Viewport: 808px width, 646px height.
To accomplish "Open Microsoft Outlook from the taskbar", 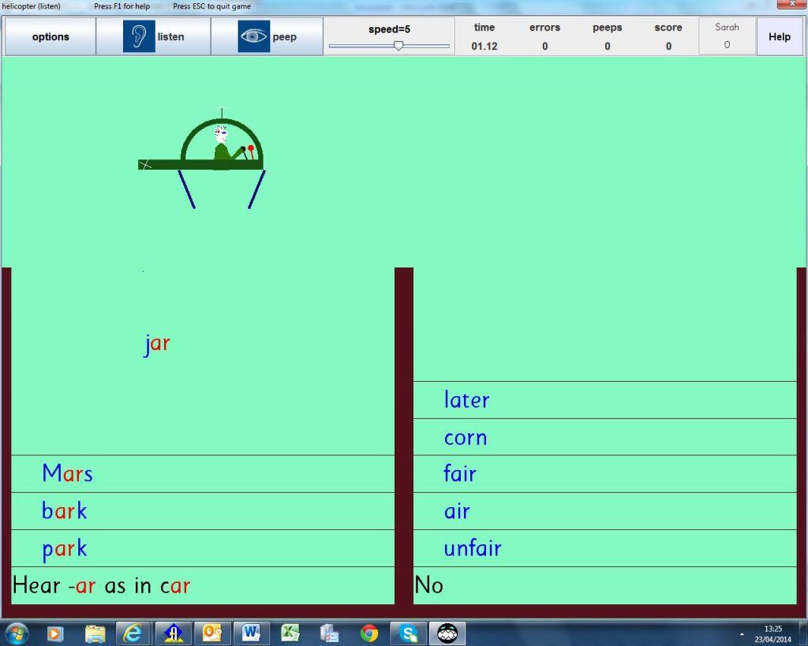I will 211,633.
